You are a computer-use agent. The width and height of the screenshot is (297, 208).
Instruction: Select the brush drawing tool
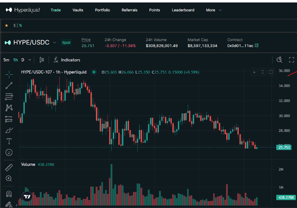(9, 130)
